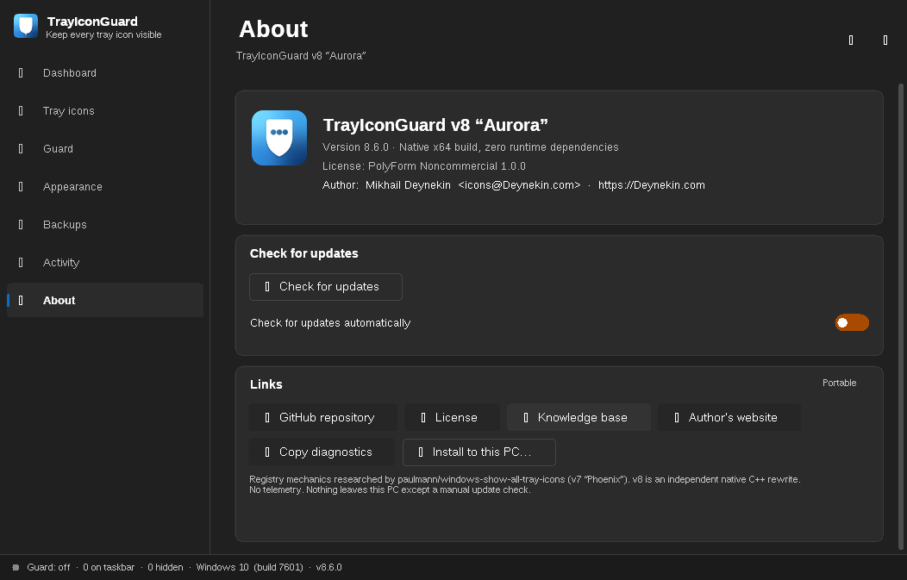Click the large shield app icon in the About card
Viewport: 907px width, 580px height.
[279, 138]
